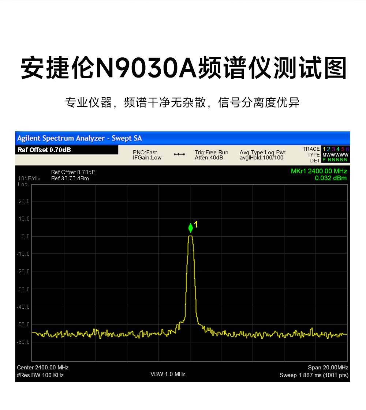366x410 pixels.
Task: Click the Span 20.00MHz annotation
Action: 329,368
